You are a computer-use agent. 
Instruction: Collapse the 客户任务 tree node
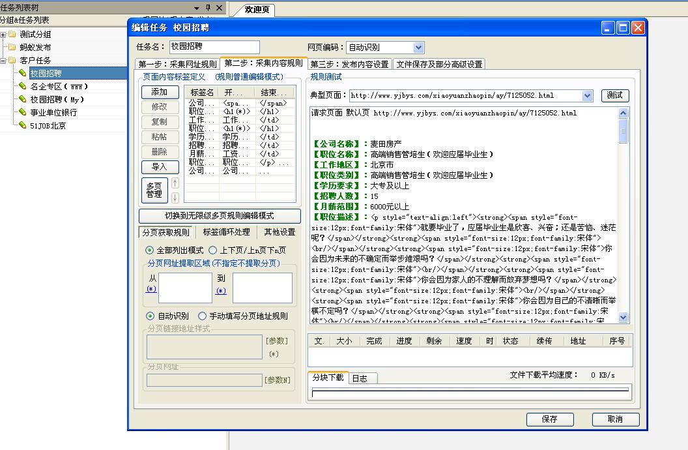point(3,61)
